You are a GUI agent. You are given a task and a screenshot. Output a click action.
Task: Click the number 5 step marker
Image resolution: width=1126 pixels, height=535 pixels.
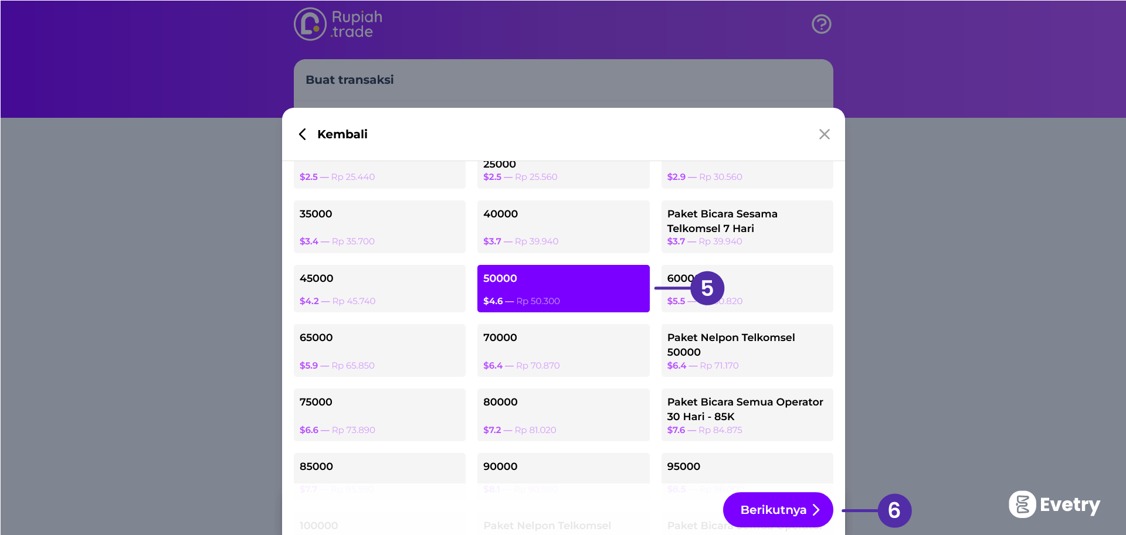(x=707, y=288)
